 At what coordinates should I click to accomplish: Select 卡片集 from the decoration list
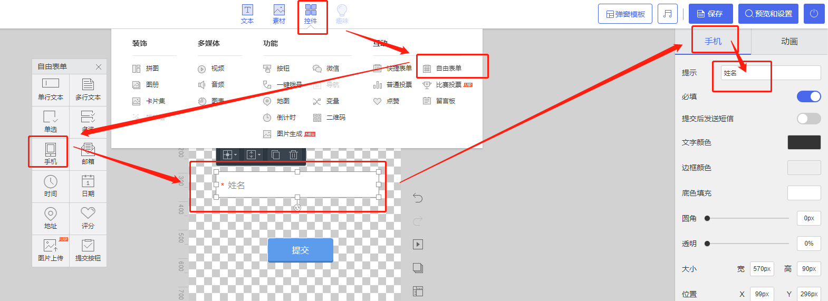pos(149,101)
